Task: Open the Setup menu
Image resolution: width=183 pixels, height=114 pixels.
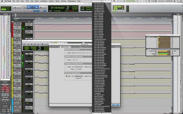Action: click(57, 1)
